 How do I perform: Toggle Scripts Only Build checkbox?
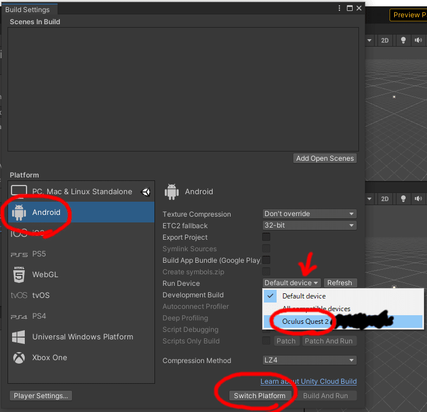pos(266,341)
